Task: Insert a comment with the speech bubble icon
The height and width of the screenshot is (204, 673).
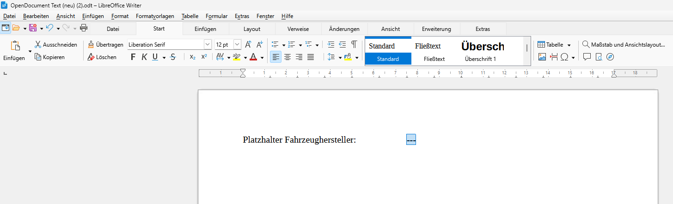Action: (587, 57)
